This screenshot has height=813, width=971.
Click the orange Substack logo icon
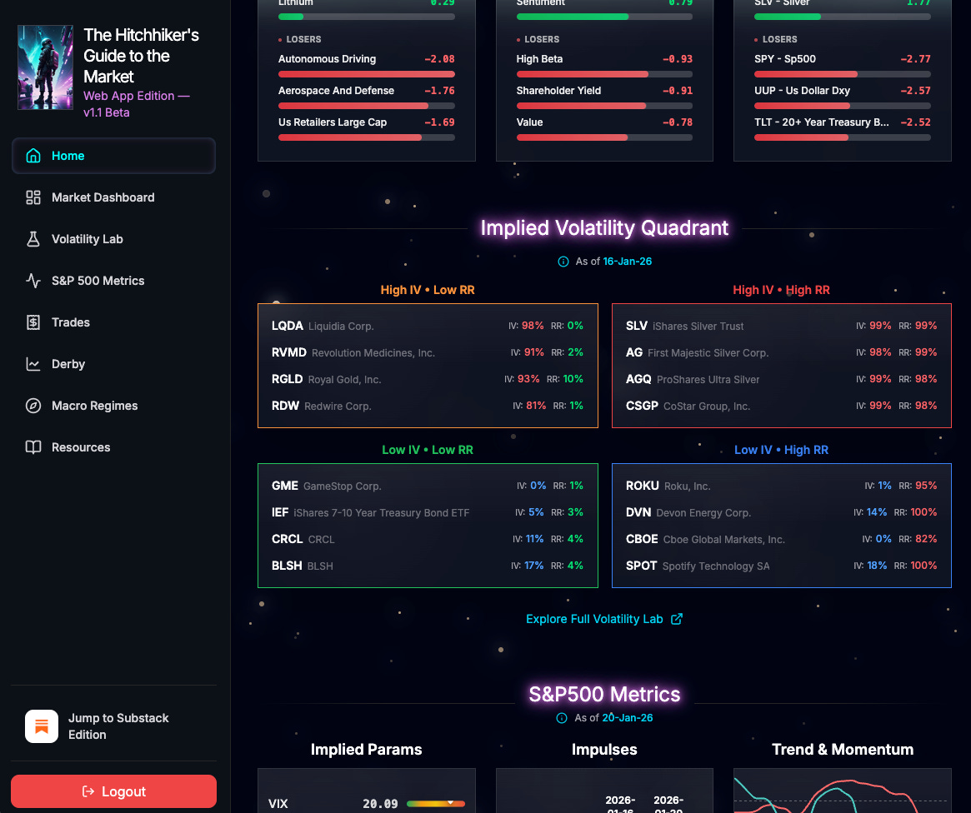click(x=42, y=726)
